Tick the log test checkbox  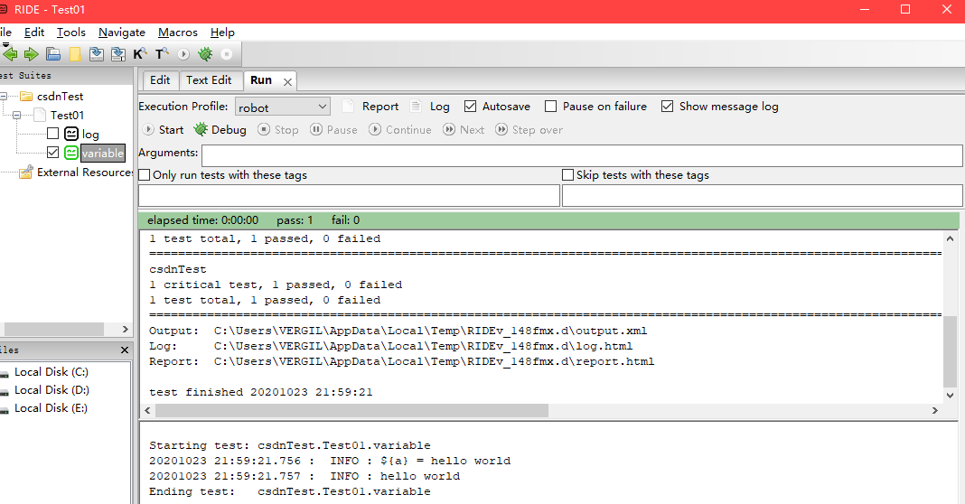tap(53, 134)
